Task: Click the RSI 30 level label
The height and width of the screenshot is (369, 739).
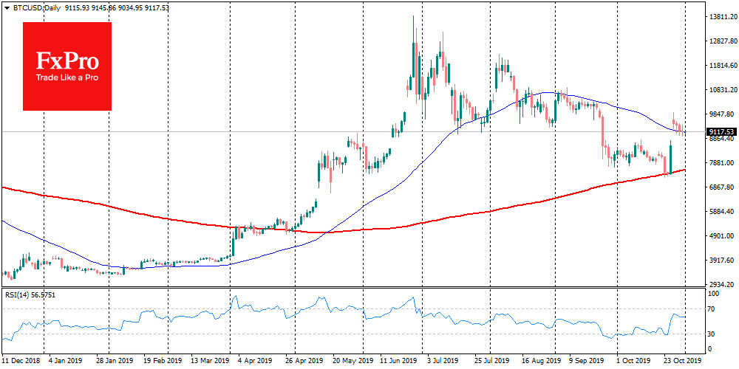Action: (x=714, y=334)
